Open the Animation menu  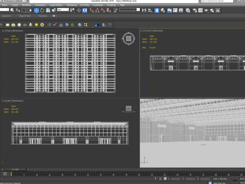click(40, 5)
